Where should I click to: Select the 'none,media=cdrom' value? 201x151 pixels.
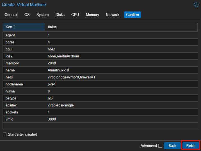coord(63,56)
